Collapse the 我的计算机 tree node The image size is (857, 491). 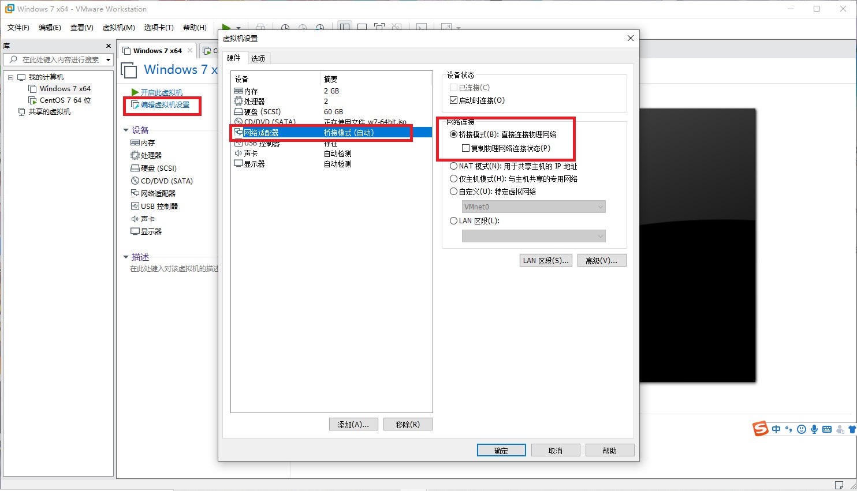(x=10, y=77)
